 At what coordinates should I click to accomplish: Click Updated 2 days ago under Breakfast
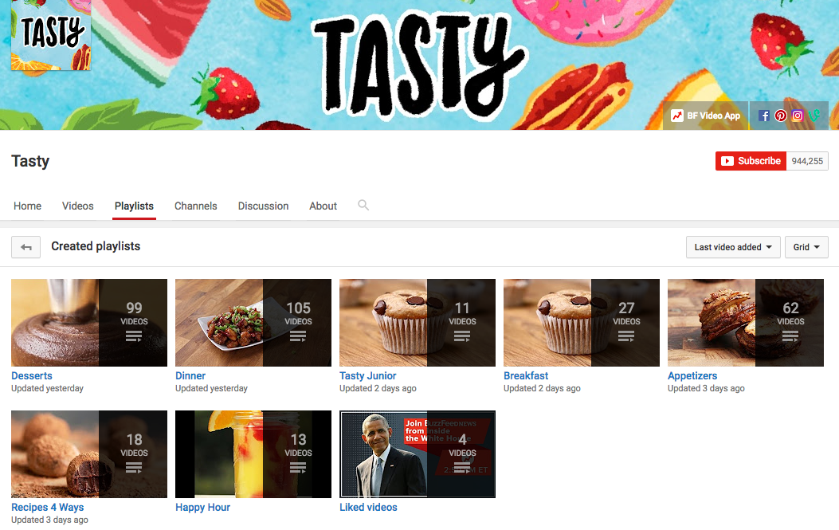(542, 389)
